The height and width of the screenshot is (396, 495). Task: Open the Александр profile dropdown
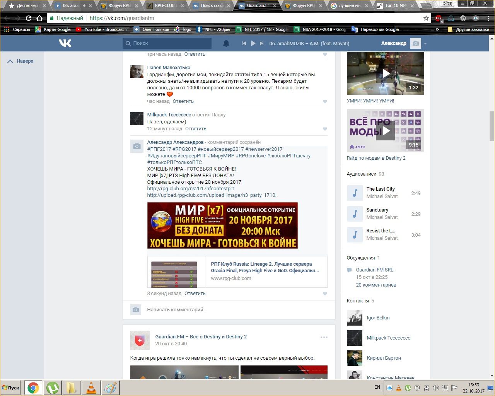pyautogui.click(x=404, y=43)
